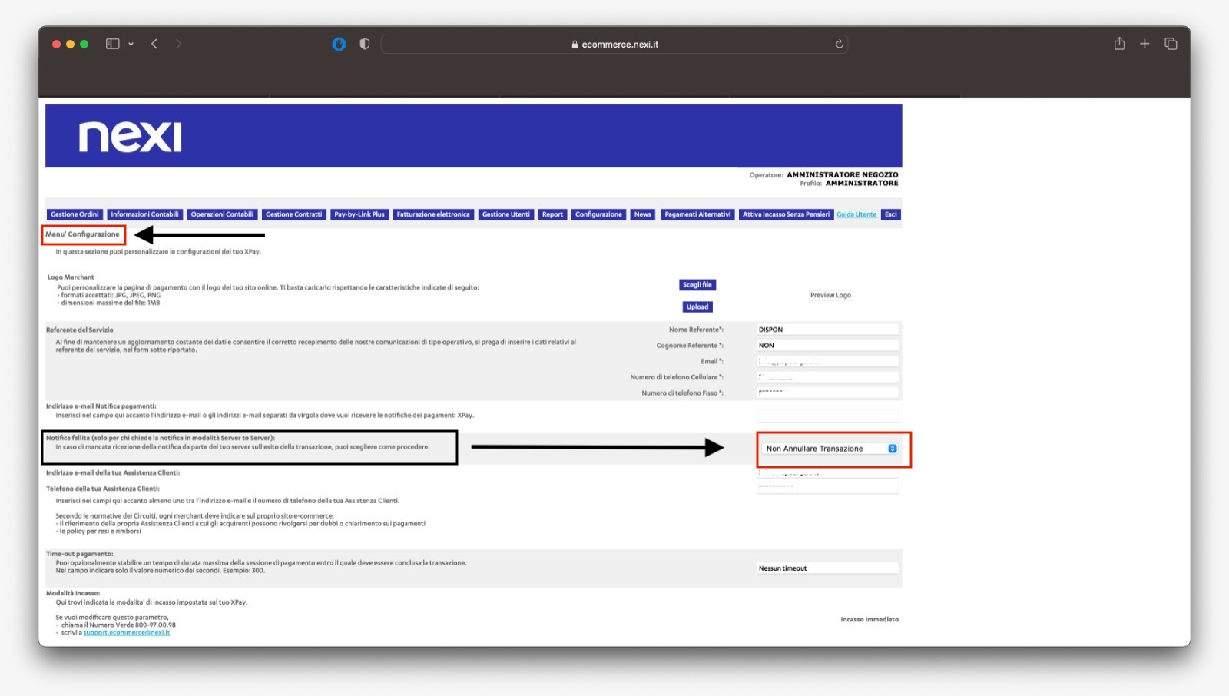Open the Report menu
Screen dimensions: 1229x696
point(552,214)
